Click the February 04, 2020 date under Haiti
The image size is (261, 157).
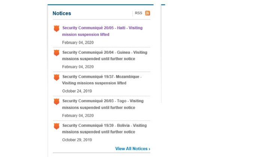click(x=78, y=43)
